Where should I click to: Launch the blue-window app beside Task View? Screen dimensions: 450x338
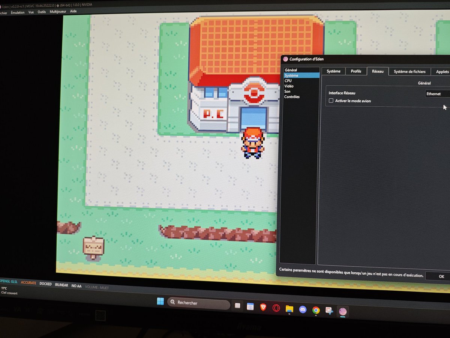pos(250,307)
